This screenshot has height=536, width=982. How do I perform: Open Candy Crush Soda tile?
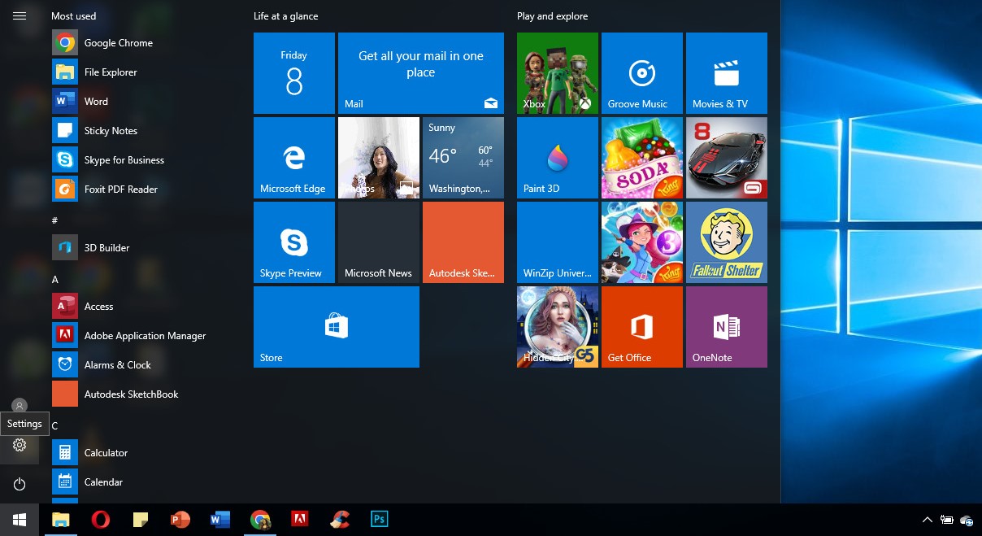pyautogui.click(x=642, y=158)
